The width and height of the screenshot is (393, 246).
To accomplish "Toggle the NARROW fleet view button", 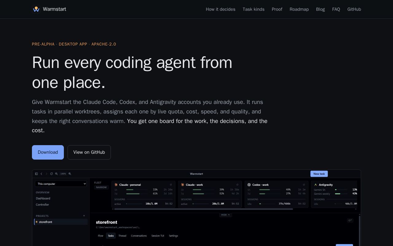I will [101, 187].
